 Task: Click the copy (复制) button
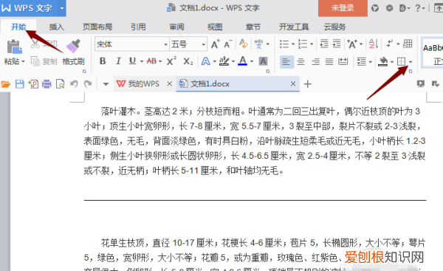(44, 61)
